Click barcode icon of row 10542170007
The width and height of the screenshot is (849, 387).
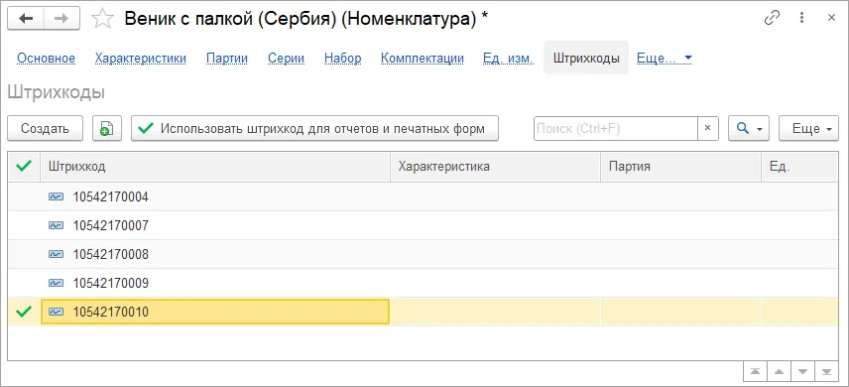pos(56,226)
